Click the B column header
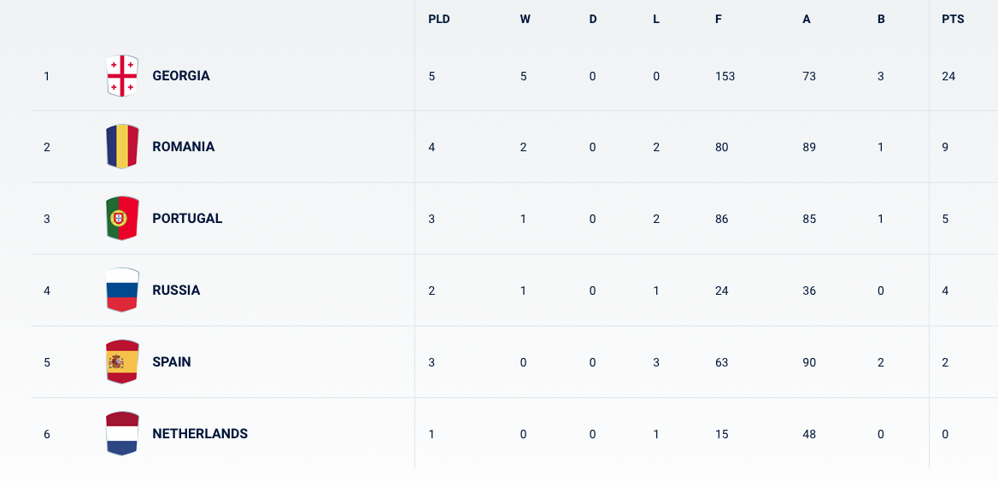 (x=881, y=19)
